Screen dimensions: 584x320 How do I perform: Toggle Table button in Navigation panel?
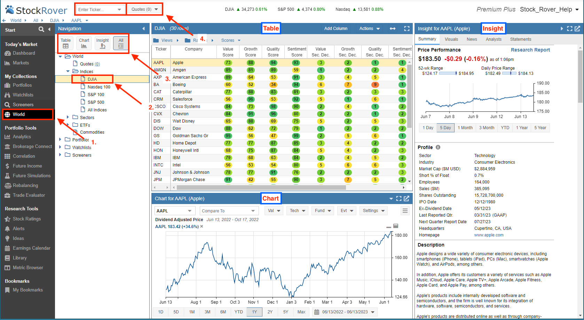click(66, 43)
